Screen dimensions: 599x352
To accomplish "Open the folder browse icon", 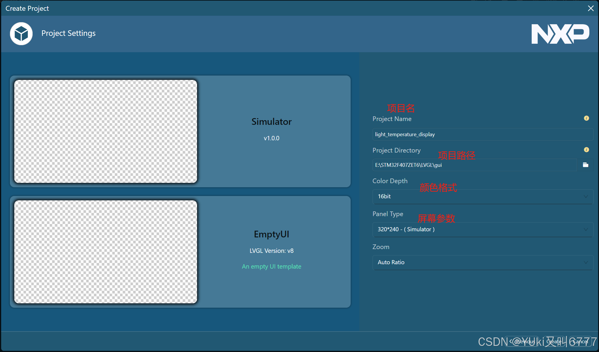I will click(585, 165).
